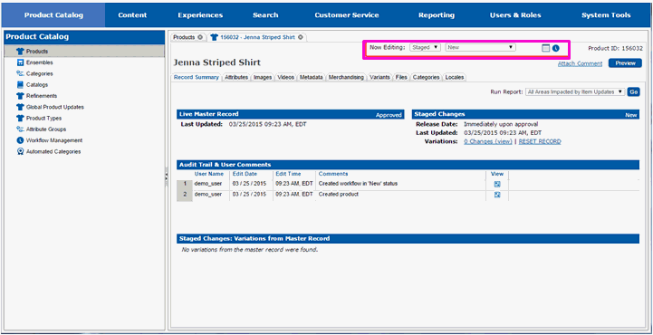Open Catalogs in the sidebar

[37, 84]
